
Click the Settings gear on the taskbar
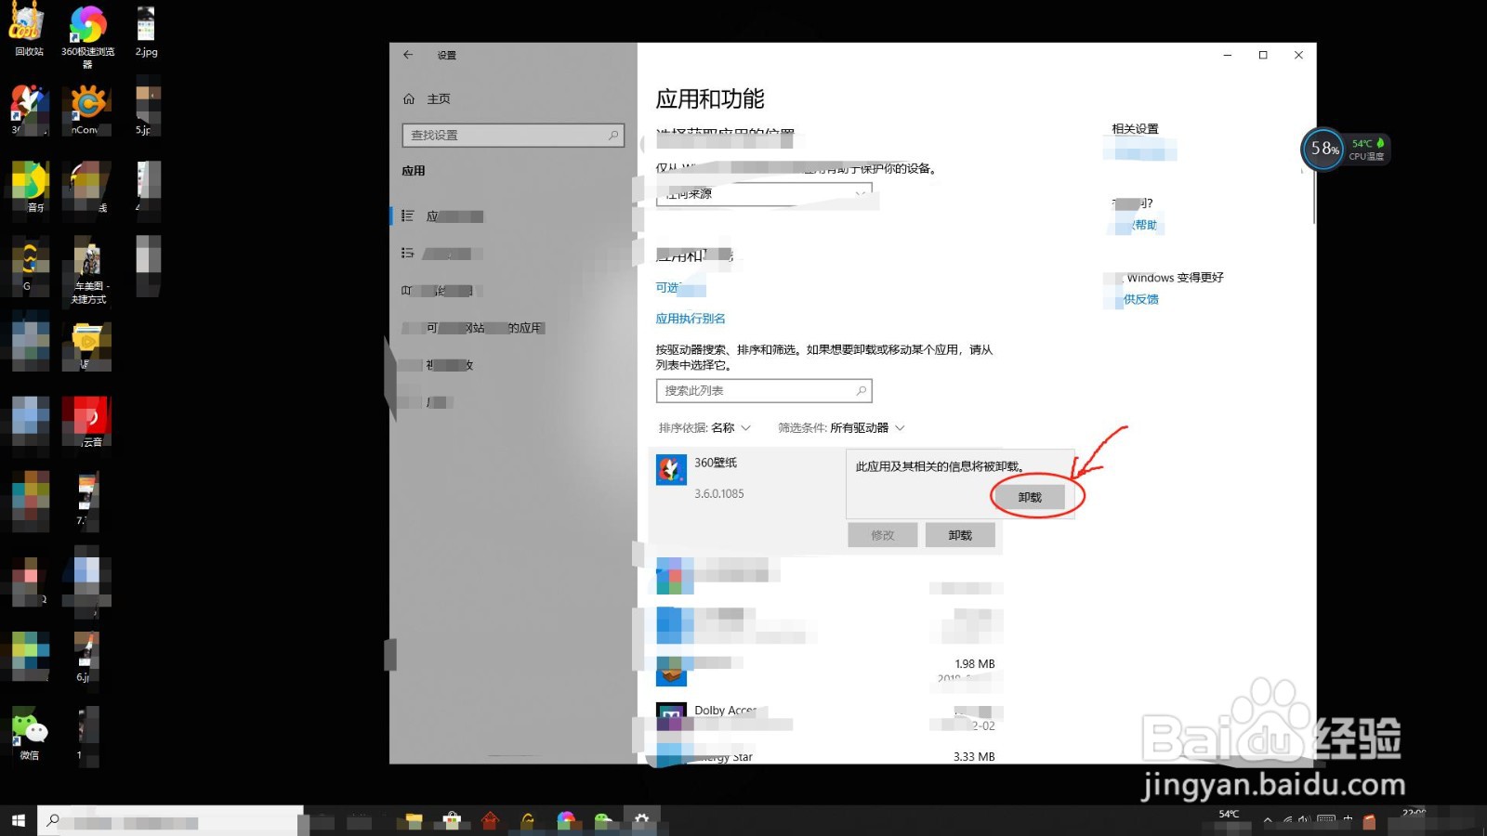pyautogui.click(x=641, y=820)
